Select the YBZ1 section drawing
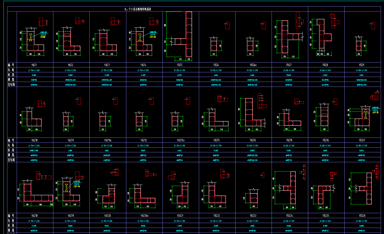The height and width of the screenshot is (234, 384). tap(35, 41)
